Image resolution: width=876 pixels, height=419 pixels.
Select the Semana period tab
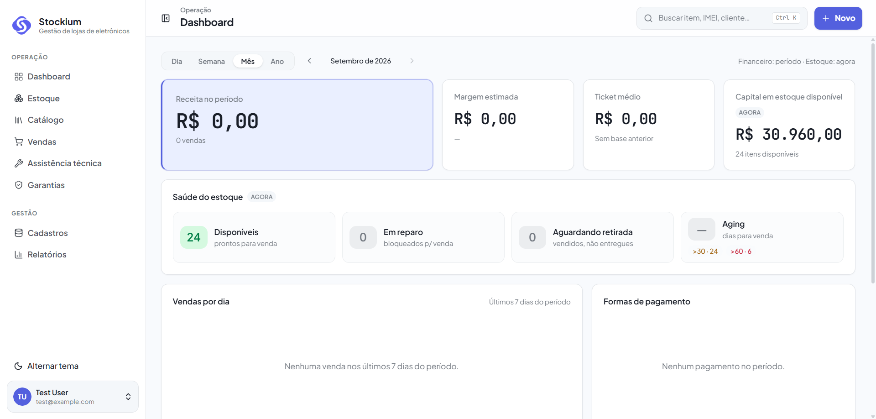click(212, 61)
